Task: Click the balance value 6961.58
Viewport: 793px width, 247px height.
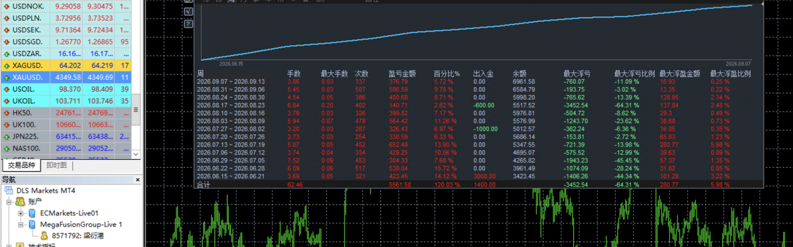Action: pyautogui.click(x=523, y=81)
